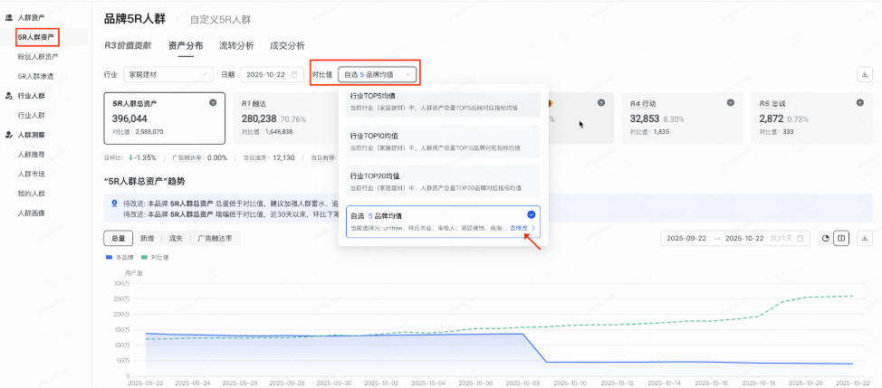Select the 流失 segment of the trend chart
882x388 pixels.
(176, 238)
